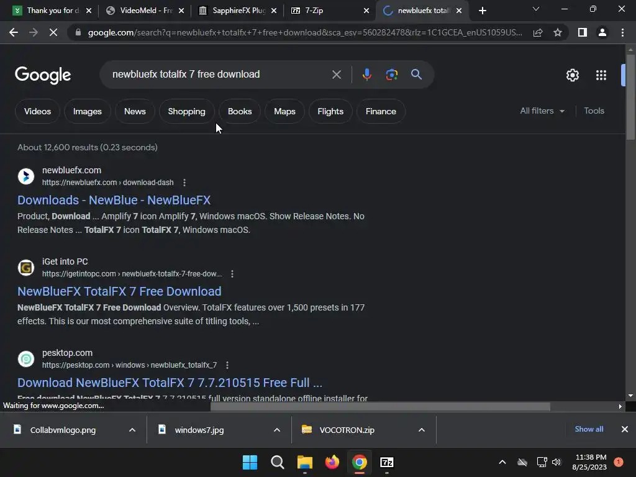The height and width of the screenshot is (477, 636).
Task: Open volume control in system tray
Action: click(x=556, y=462)
